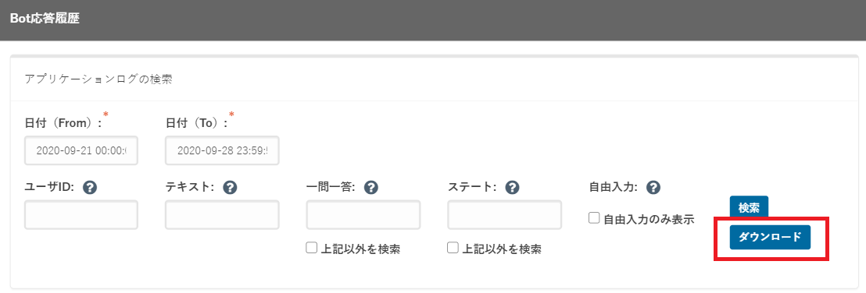866x293 pixels.
Task: Open the 日付(From) date field
Action: pyautogui.click(x=81, y=150)
